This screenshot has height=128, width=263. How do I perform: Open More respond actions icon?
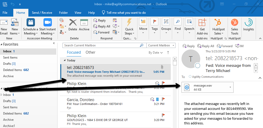[116, 32]
